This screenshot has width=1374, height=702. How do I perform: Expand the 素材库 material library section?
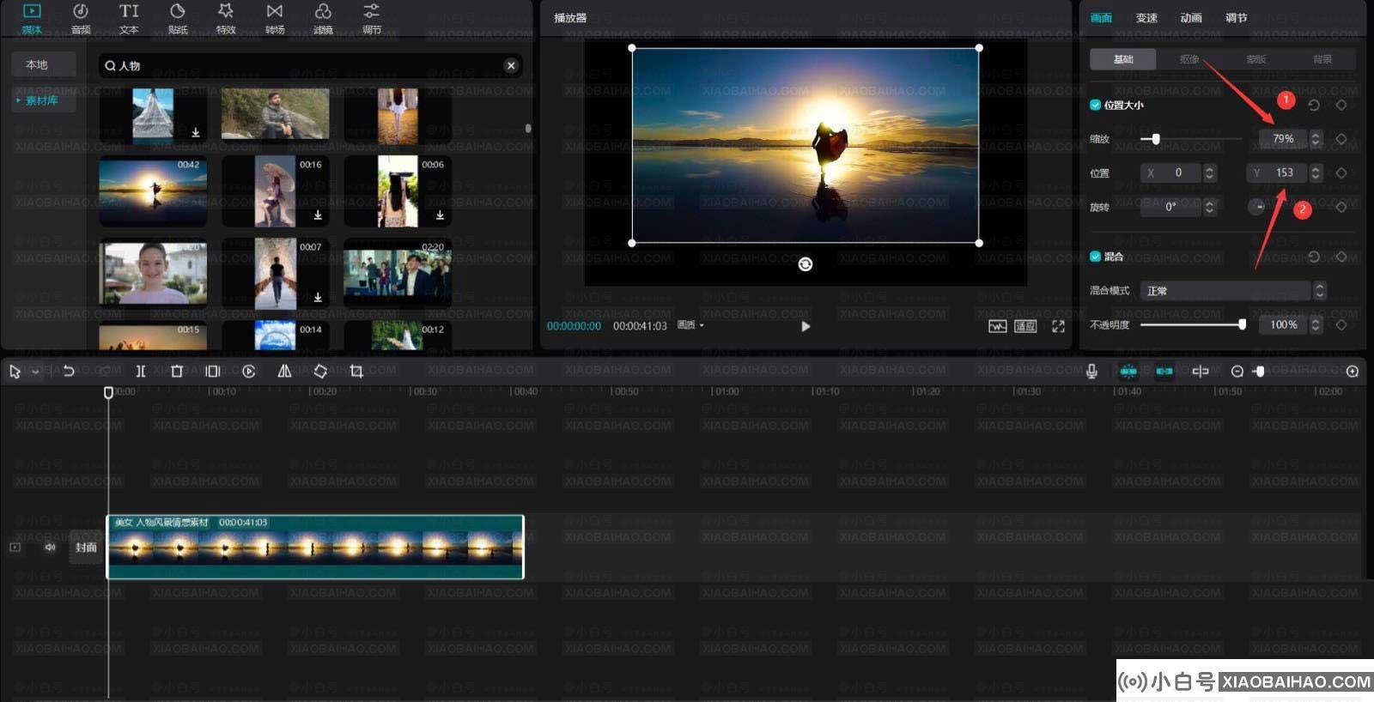[44, 100]
